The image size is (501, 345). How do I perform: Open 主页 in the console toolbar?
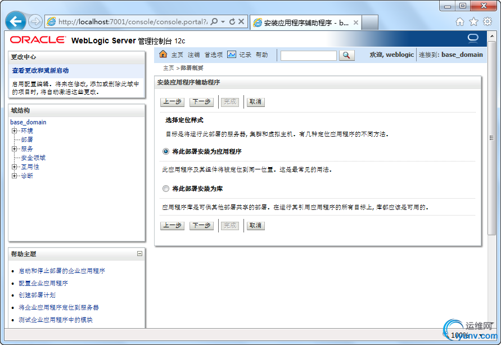177,55
